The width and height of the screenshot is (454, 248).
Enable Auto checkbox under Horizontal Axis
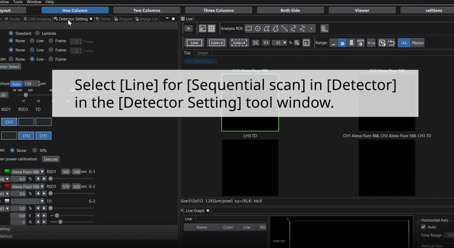424,227
